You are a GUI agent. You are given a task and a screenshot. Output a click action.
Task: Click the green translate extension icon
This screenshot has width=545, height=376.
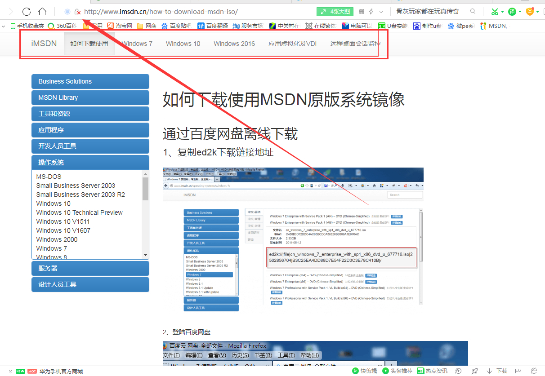point(512,12)
